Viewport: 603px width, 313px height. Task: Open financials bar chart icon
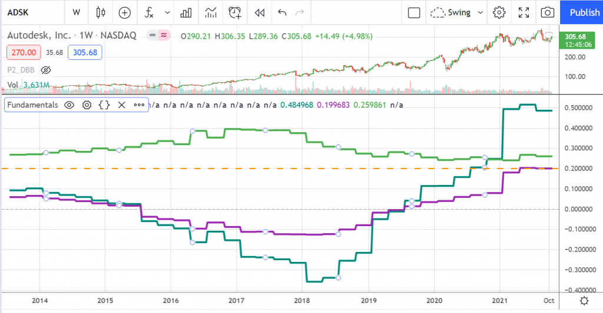pyautogui.click(x=187, y=12)
